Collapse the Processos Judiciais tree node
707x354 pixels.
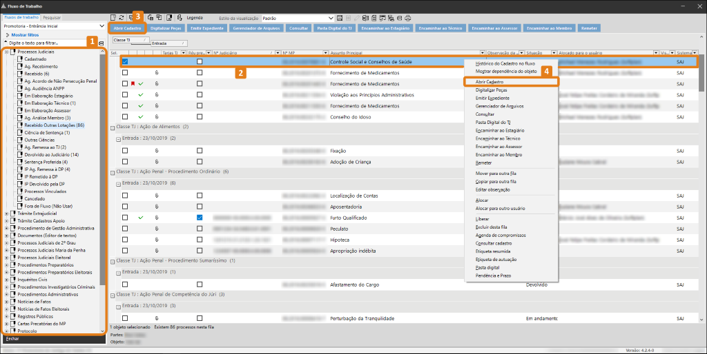coord(6,52)
